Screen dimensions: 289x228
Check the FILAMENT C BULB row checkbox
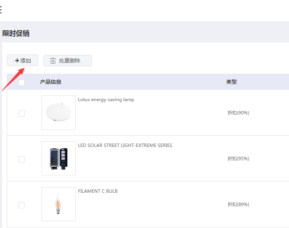(22, 205)
